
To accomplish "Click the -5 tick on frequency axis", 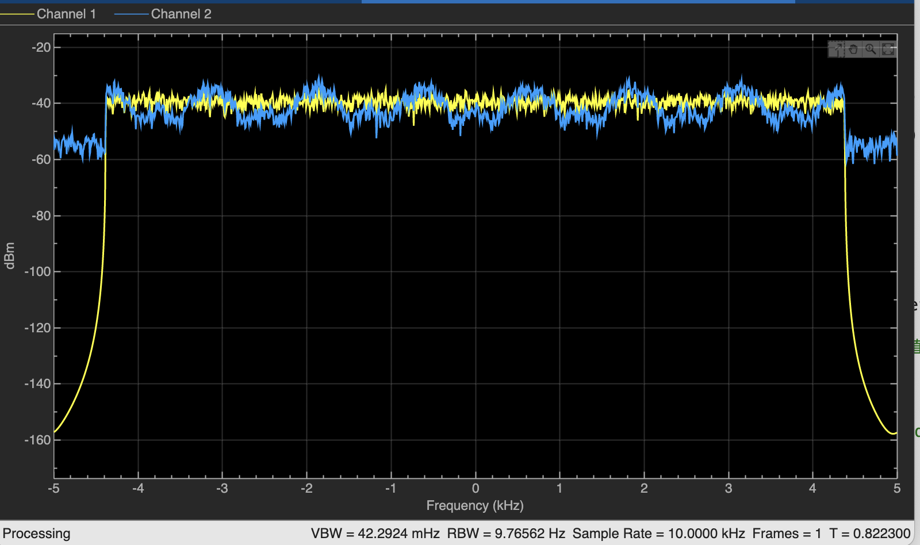I will pos(54,489).
